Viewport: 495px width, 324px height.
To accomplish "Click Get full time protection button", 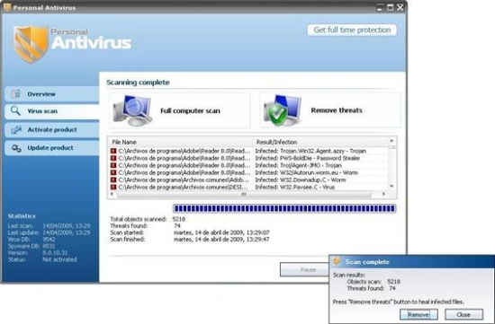I will click(352, 31).
